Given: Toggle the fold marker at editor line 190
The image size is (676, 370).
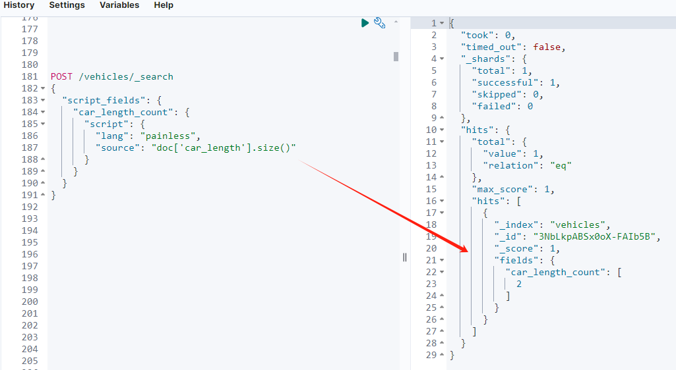Looking at the screenshot, I should click(43, 183).
